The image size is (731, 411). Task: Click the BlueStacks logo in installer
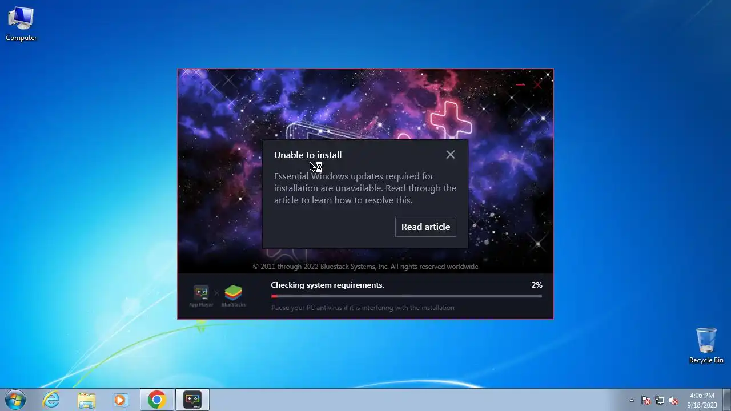click(x=233, y=296)
